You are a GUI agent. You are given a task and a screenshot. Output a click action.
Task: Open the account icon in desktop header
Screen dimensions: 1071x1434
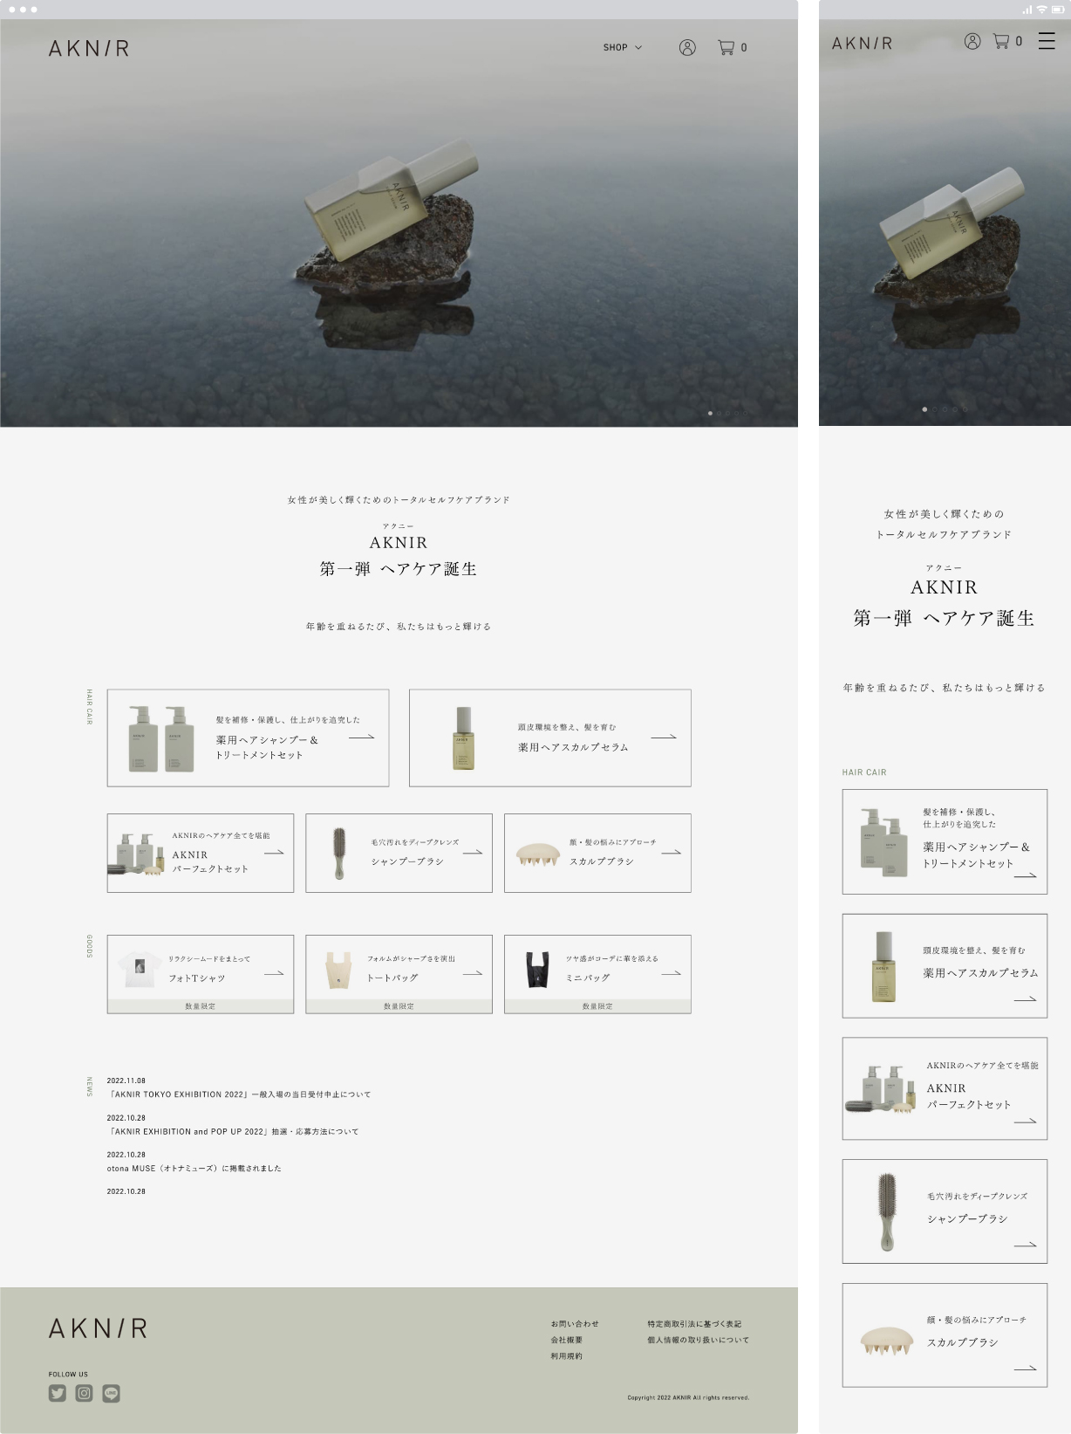pyautogui.click(x=687, y=47)
